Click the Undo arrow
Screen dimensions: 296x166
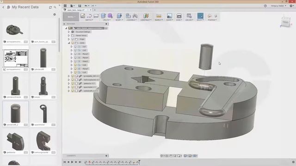pyautogui.click(x=86, y=6)
